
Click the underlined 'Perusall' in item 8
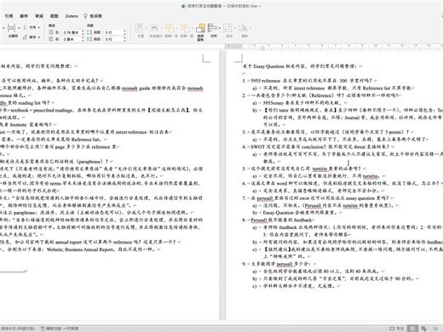(x=258, y=220)
